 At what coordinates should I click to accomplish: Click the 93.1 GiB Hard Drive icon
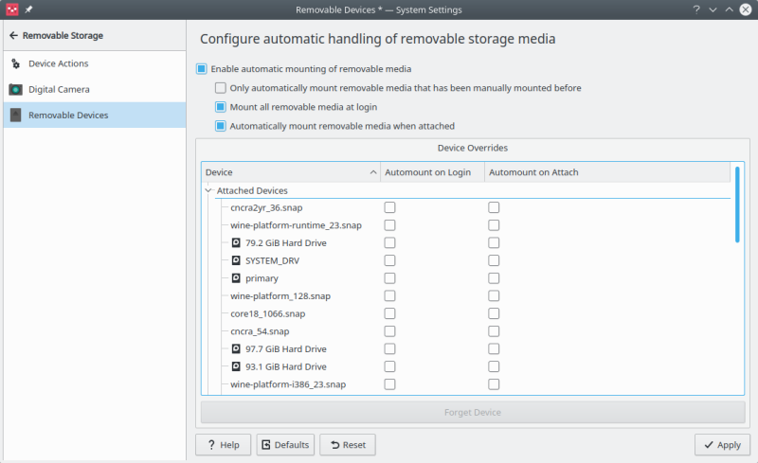tap(236, 366)
